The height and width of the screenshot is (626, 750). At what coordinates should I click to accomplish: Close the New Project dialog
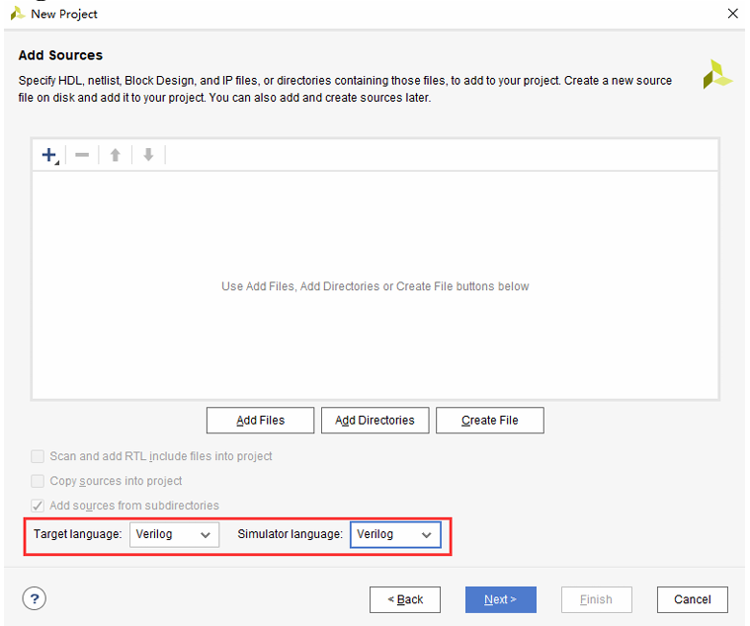coord(733,14)
